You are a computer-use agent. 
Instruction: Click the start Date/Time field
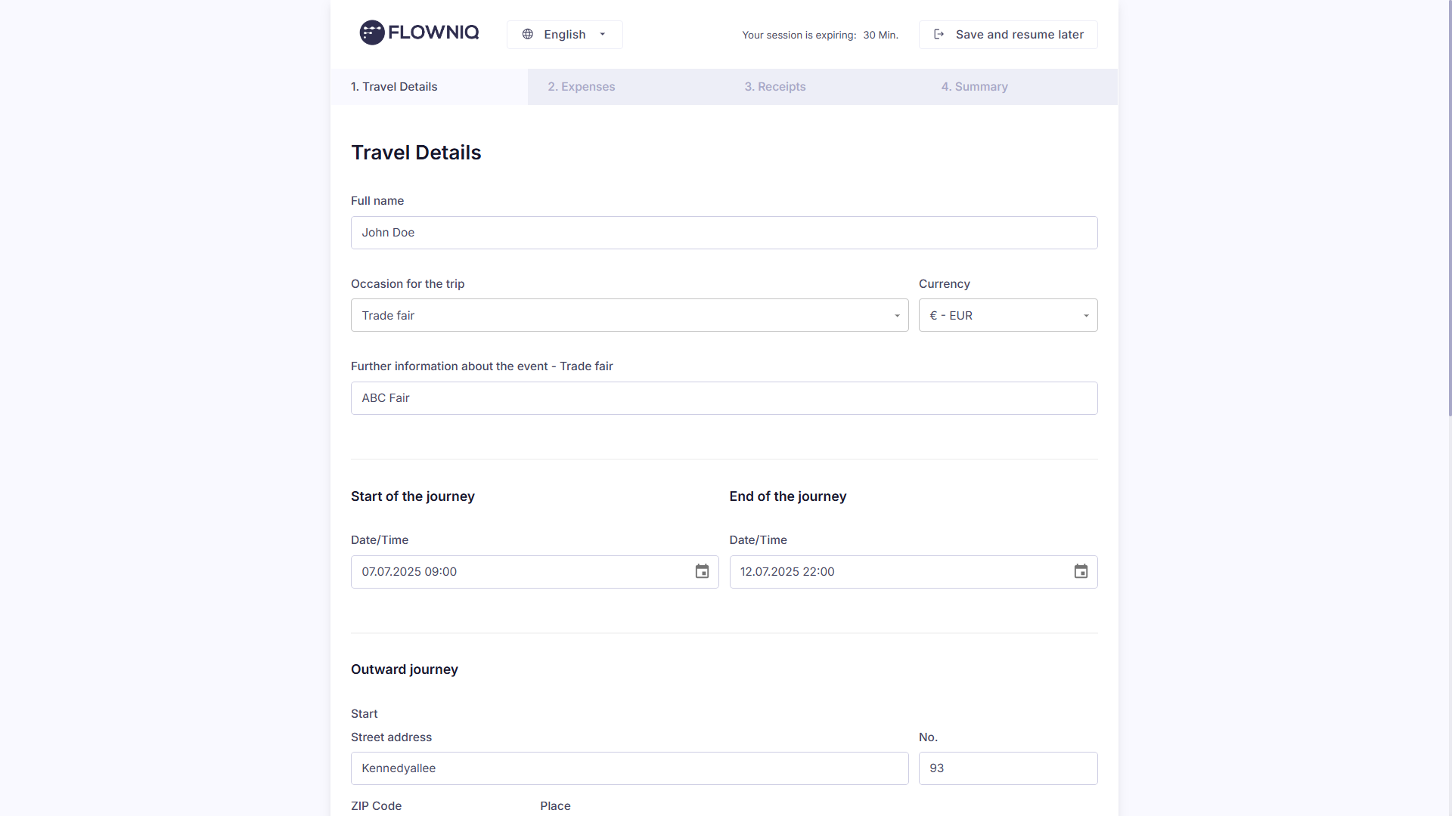[522, 572]
